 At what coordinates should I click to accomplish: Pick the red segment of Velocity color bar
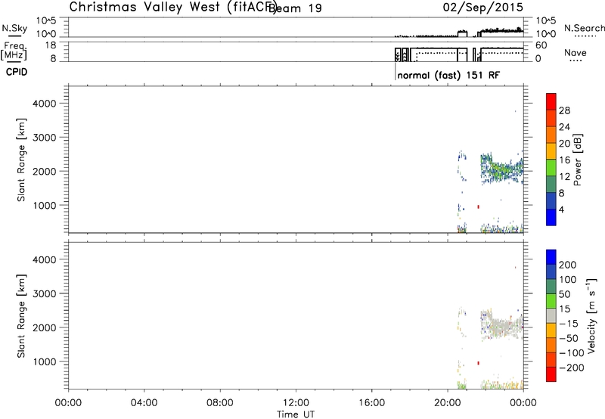pos(551,374)
